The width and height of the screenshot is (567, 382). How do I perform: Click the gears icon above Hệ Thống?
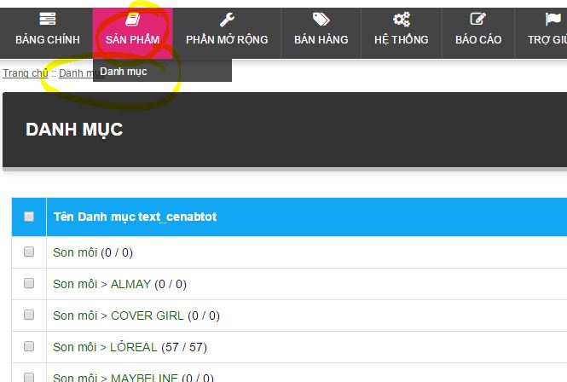click(x=402, y=20)
